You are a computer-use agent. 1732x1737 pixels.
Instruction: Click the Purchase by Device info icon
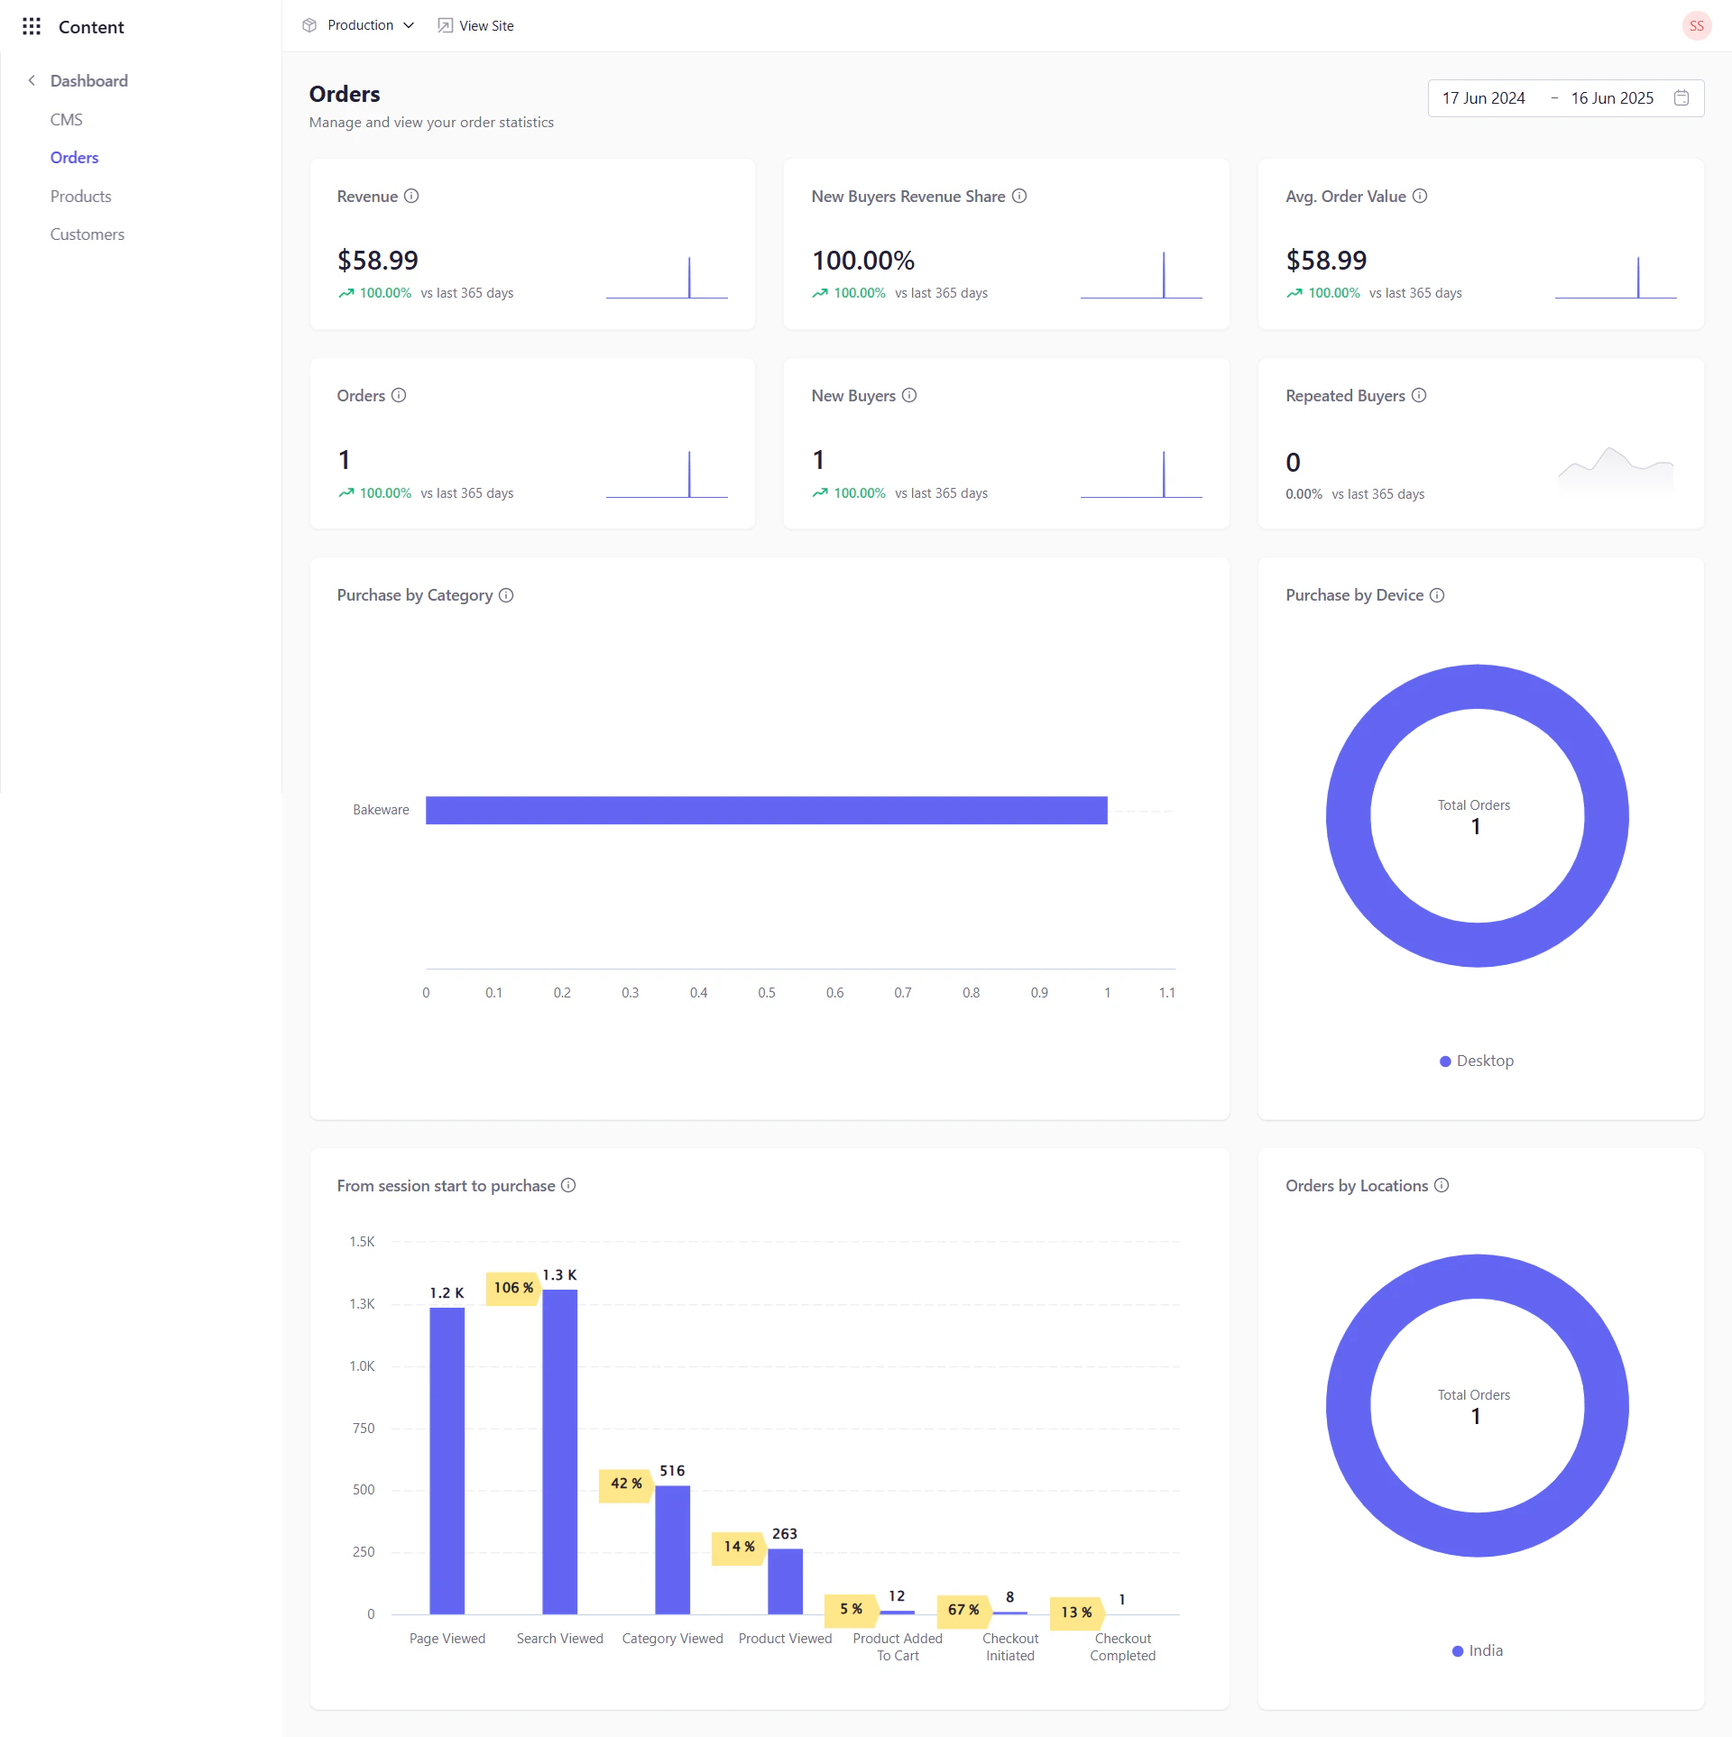point(1437,595)
